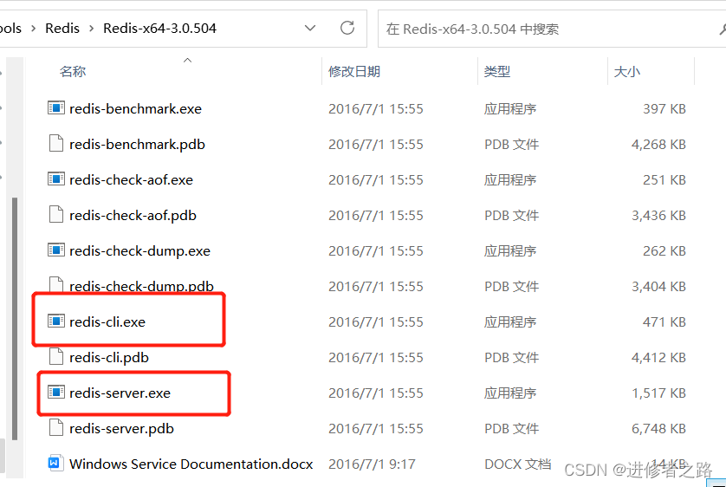Screen dimensions: 726x487
Task: Click the redis-benchmark.pdb file icon
Action: click(x=56, y=144)
